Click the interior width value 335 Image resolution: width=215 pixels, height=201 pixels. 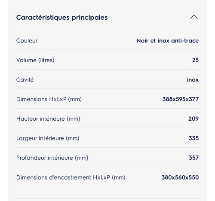click(x=193, y=138)
